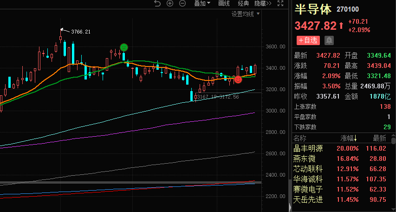Click the 最新 column header in list
The image size is (396, 212).
click(380, 139)
